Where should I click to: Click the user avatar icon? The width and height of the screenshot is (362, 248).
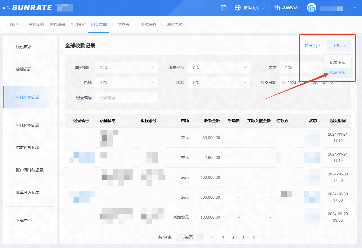[x=311, y=8]
